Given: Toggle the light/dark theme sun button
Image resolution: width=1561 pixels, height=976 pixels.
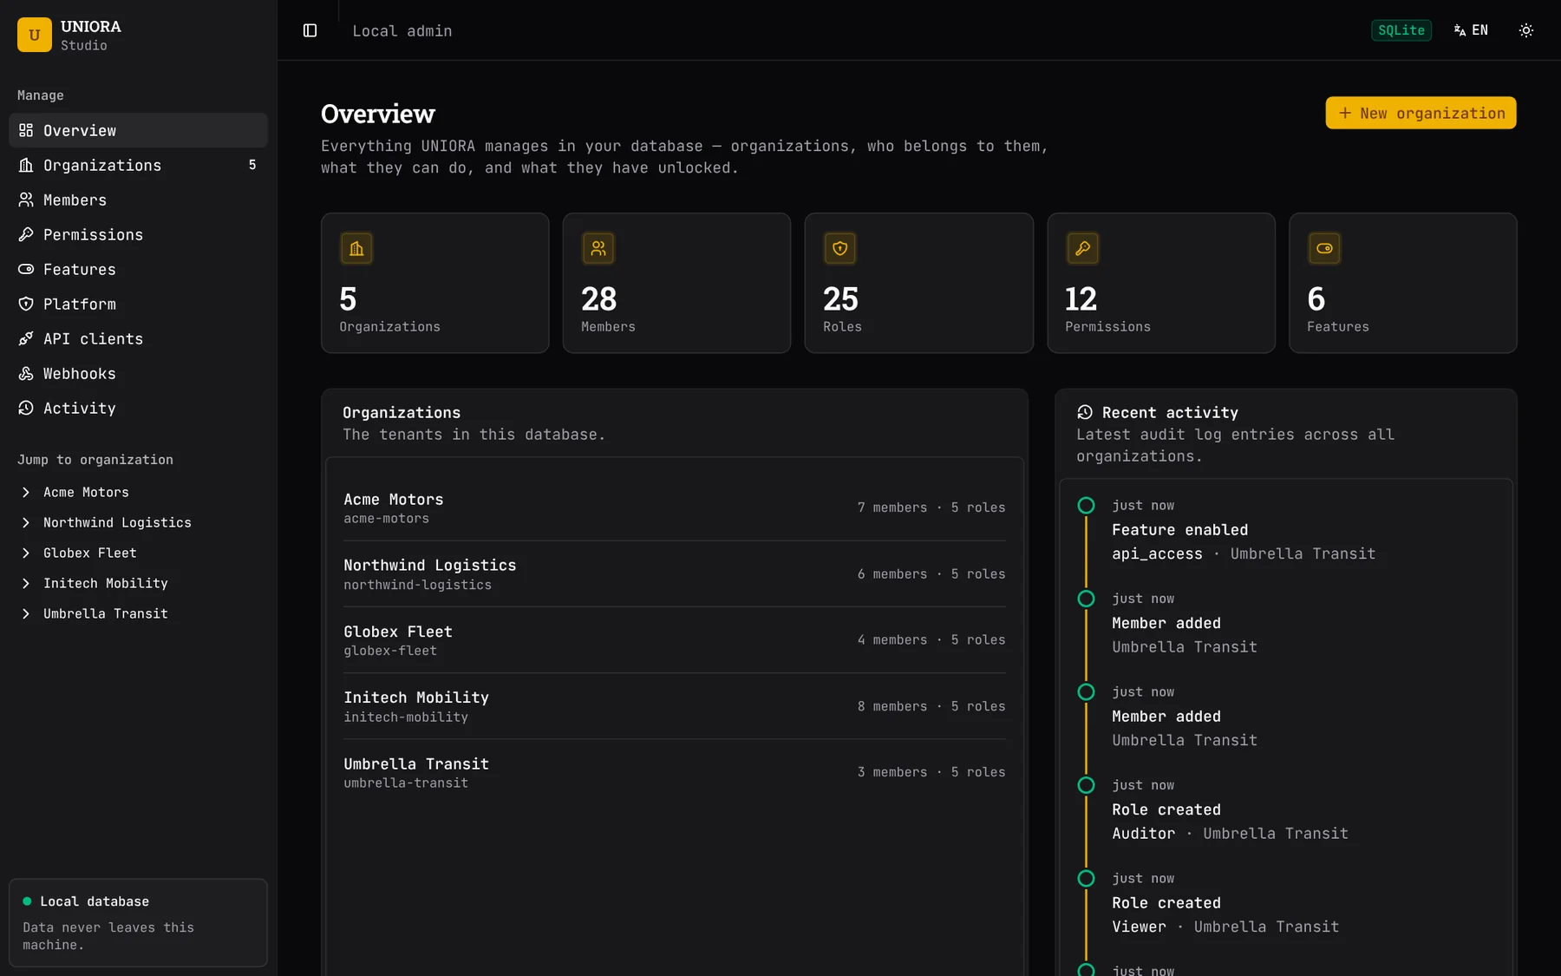Looking at the screenshot, I should pos(1526,30).
